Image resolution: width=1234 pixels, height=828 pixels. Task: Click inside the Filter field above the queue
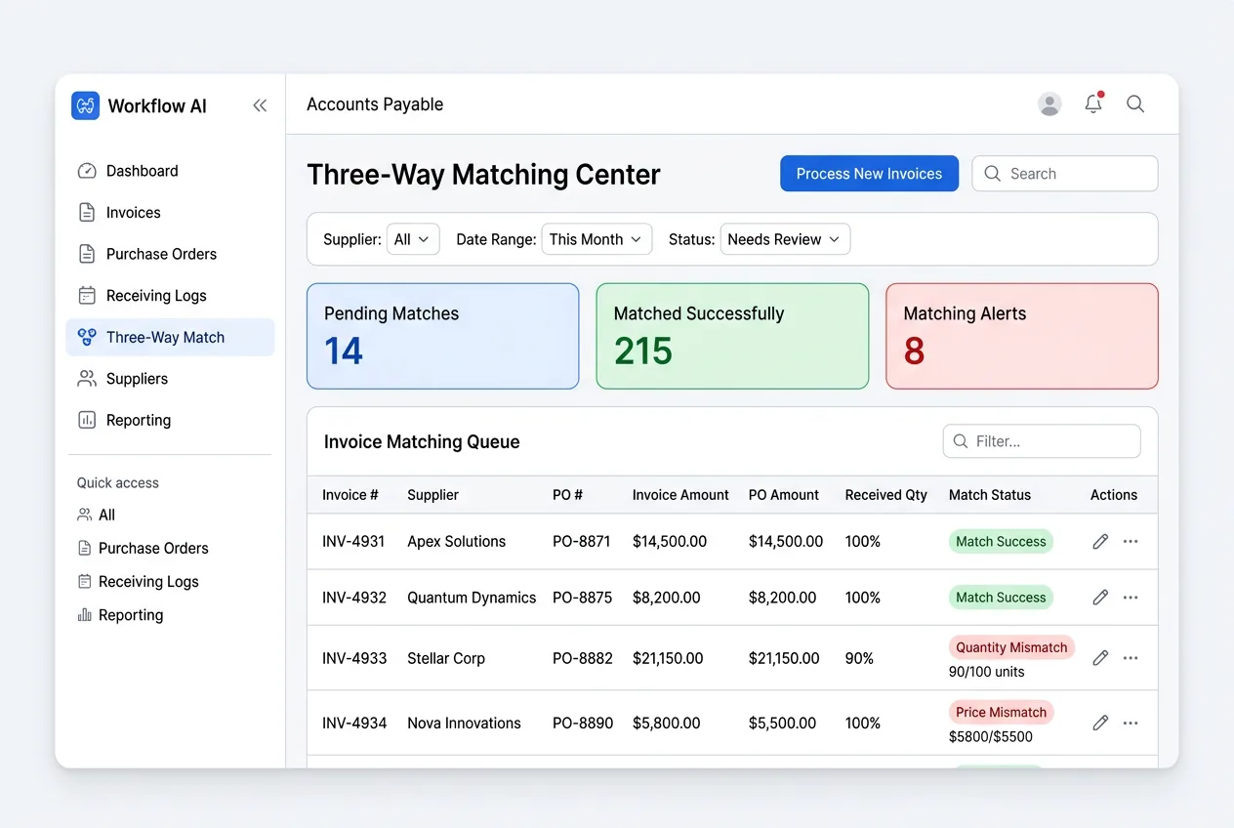click(x=1041, y=441)
